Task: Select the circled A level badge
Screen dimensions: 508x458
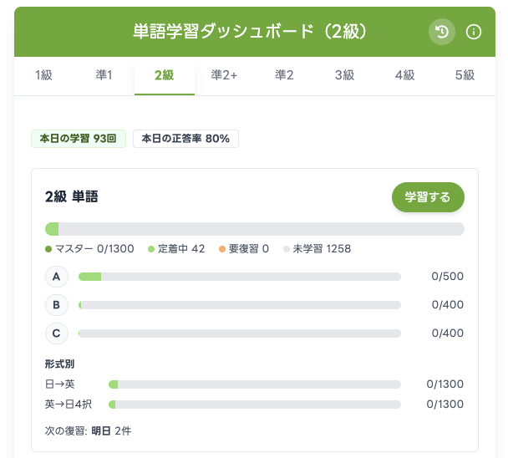Action: click(56, 277)
